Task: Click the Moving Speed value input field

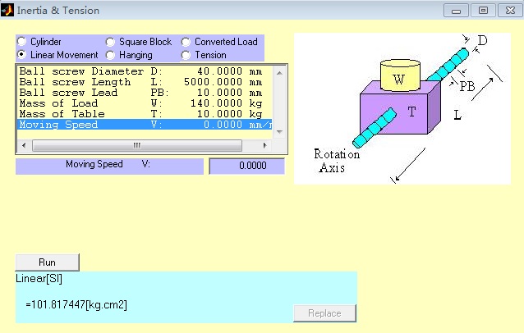Action: pyautogui.click(x=246, y=166)
